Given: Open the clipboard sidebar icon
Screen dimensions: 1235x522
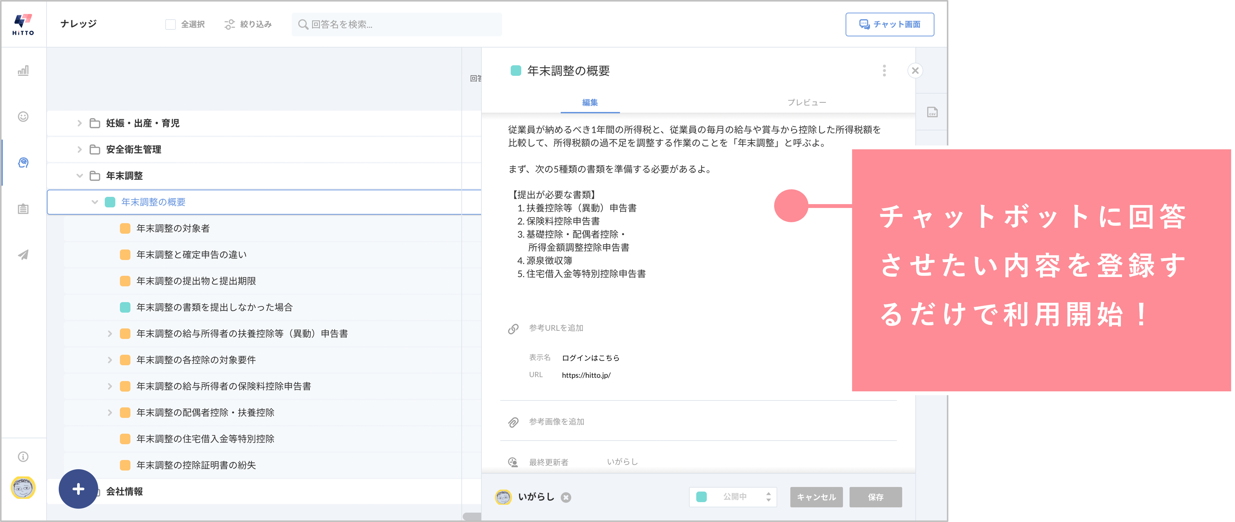Looking at the screenshot, I should [x=23, y=209].
